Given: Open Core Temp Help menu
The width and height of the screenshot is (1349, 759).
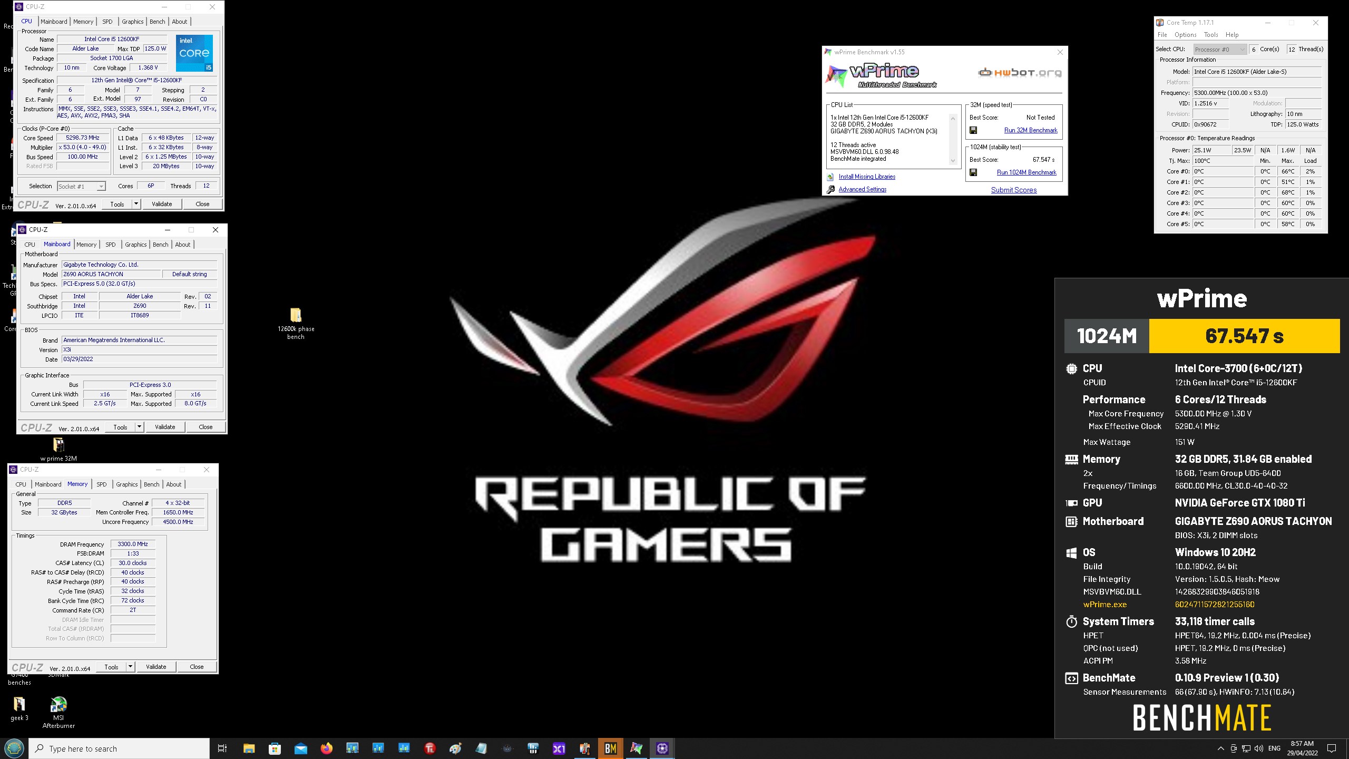Looking at the screenshot, I should pos(1232,35).
